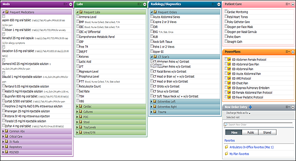Switch to the Mine tab
The image size is (296, 161).
[x=234, y=132]
